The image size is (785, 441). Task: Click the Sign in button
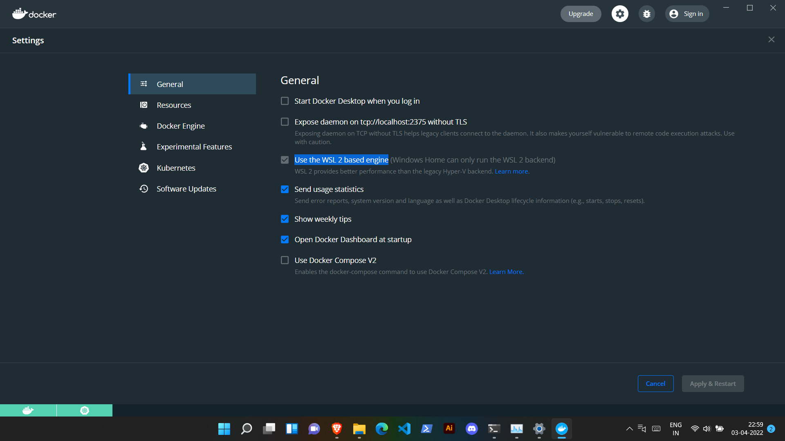(687, 14)
